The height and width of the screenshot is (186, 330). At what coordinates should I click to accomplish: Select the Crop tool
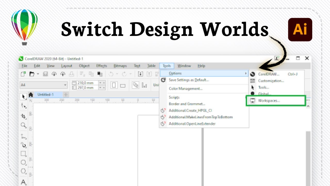[x=23, y=116]
